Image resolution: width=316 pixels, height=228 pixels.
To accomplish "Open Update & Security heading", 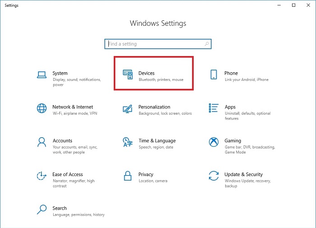I will coord(244,174).
